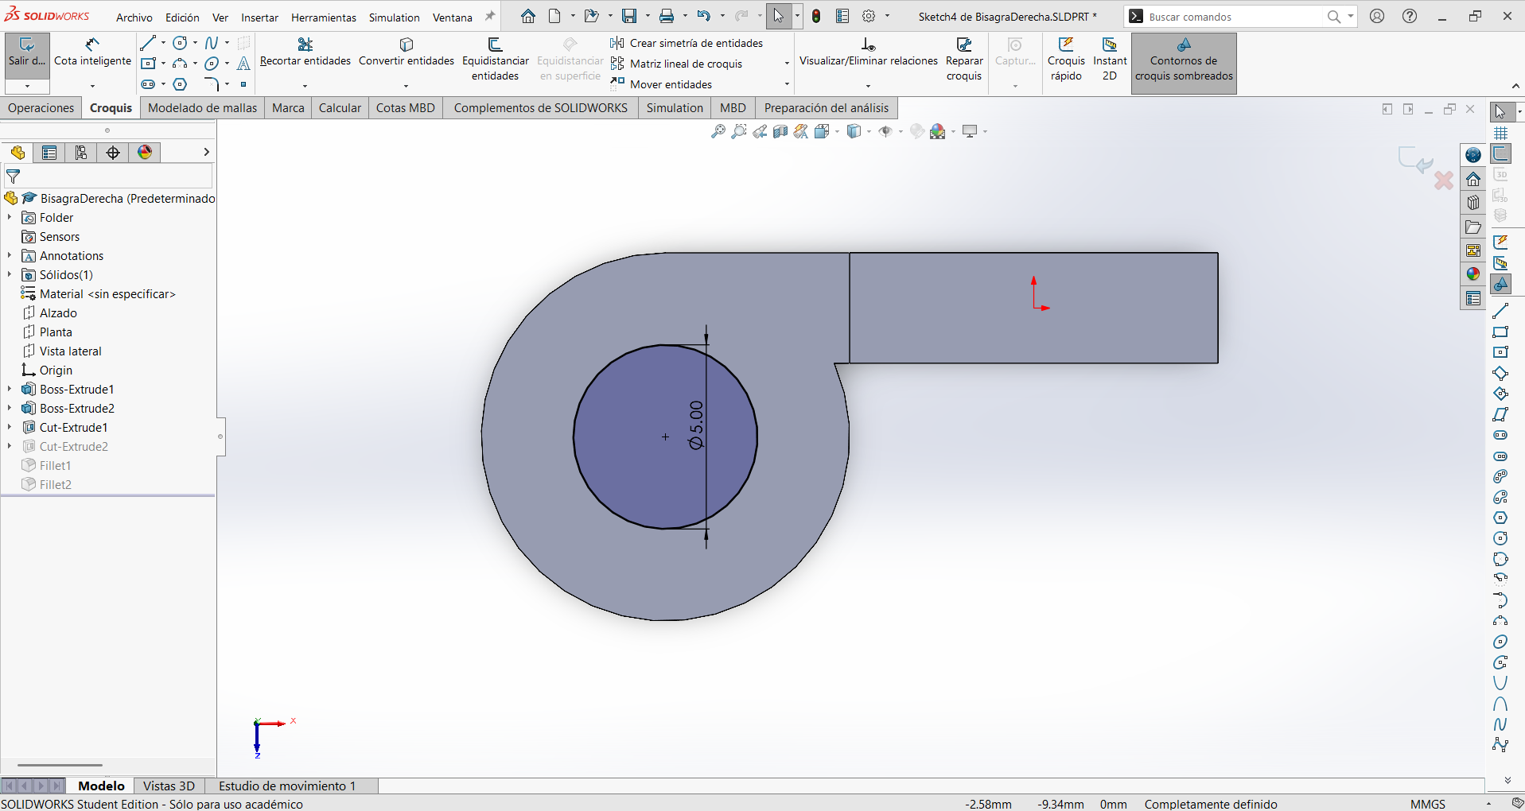Image resolution: width=1525 pixels, height=811 pixels.
Task: Toggle Contornos de croquis sombreados
Action: click(1184, 62)
